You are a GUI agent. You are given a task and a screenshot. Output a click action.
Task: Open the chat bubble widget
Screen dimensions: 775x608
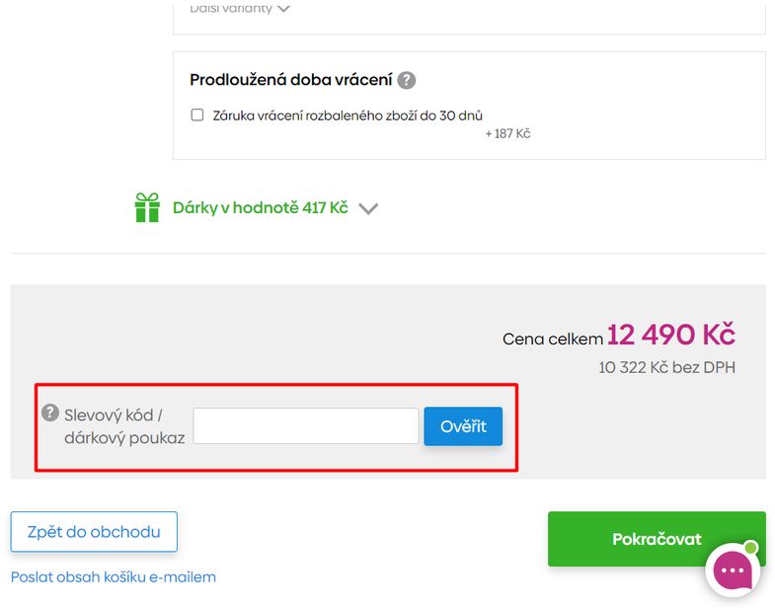733,570
